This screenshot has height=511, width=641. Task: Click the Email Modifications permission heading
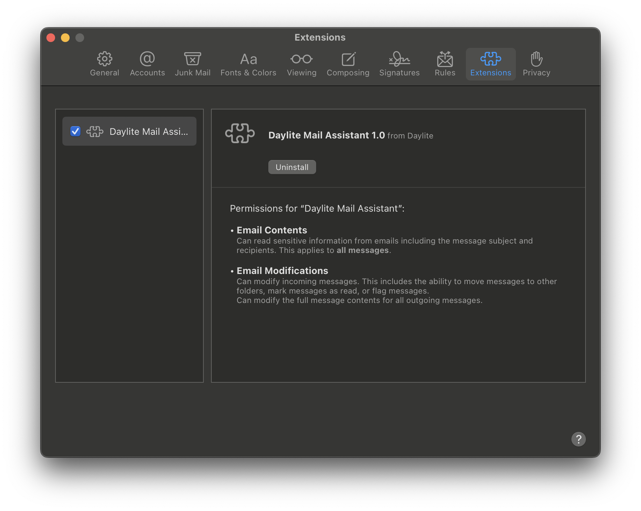282,271
